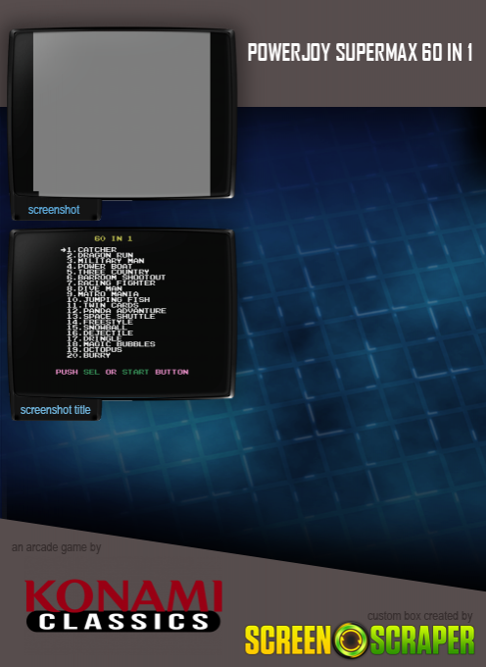The image size is (486, 667).
Task: Select '18.MAGIC BUBBLES' in the game list
Action: (x=111, y=343)
